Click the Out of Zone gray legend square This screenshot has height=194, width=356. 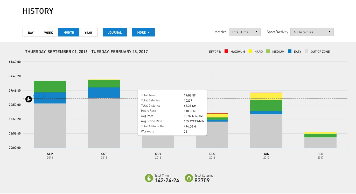(x=306, y=51)
